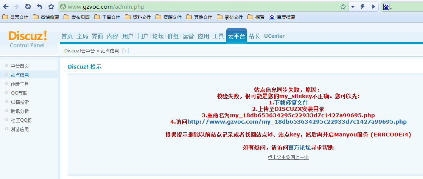
Task: Open the 论坛 admin tab
Action: tap(158, 36)
